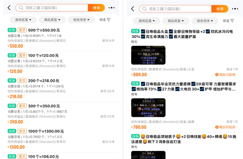Open the 召唤极品头盔 listing title
This screenshot has height=159, width=243.
[x=182, y=34]
